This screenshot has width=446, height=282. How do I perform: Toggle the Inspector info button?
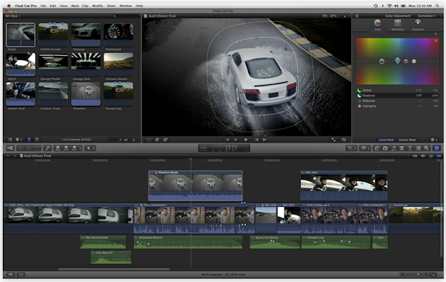point(437,148)
